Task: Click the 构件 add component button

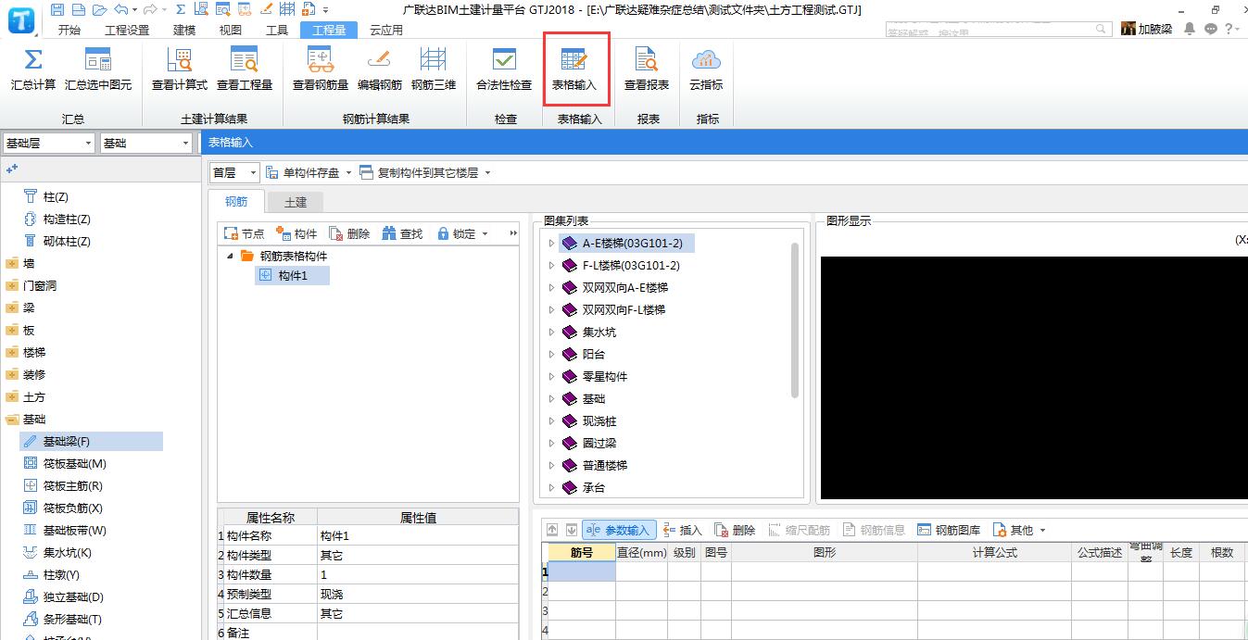Action: 296,233
